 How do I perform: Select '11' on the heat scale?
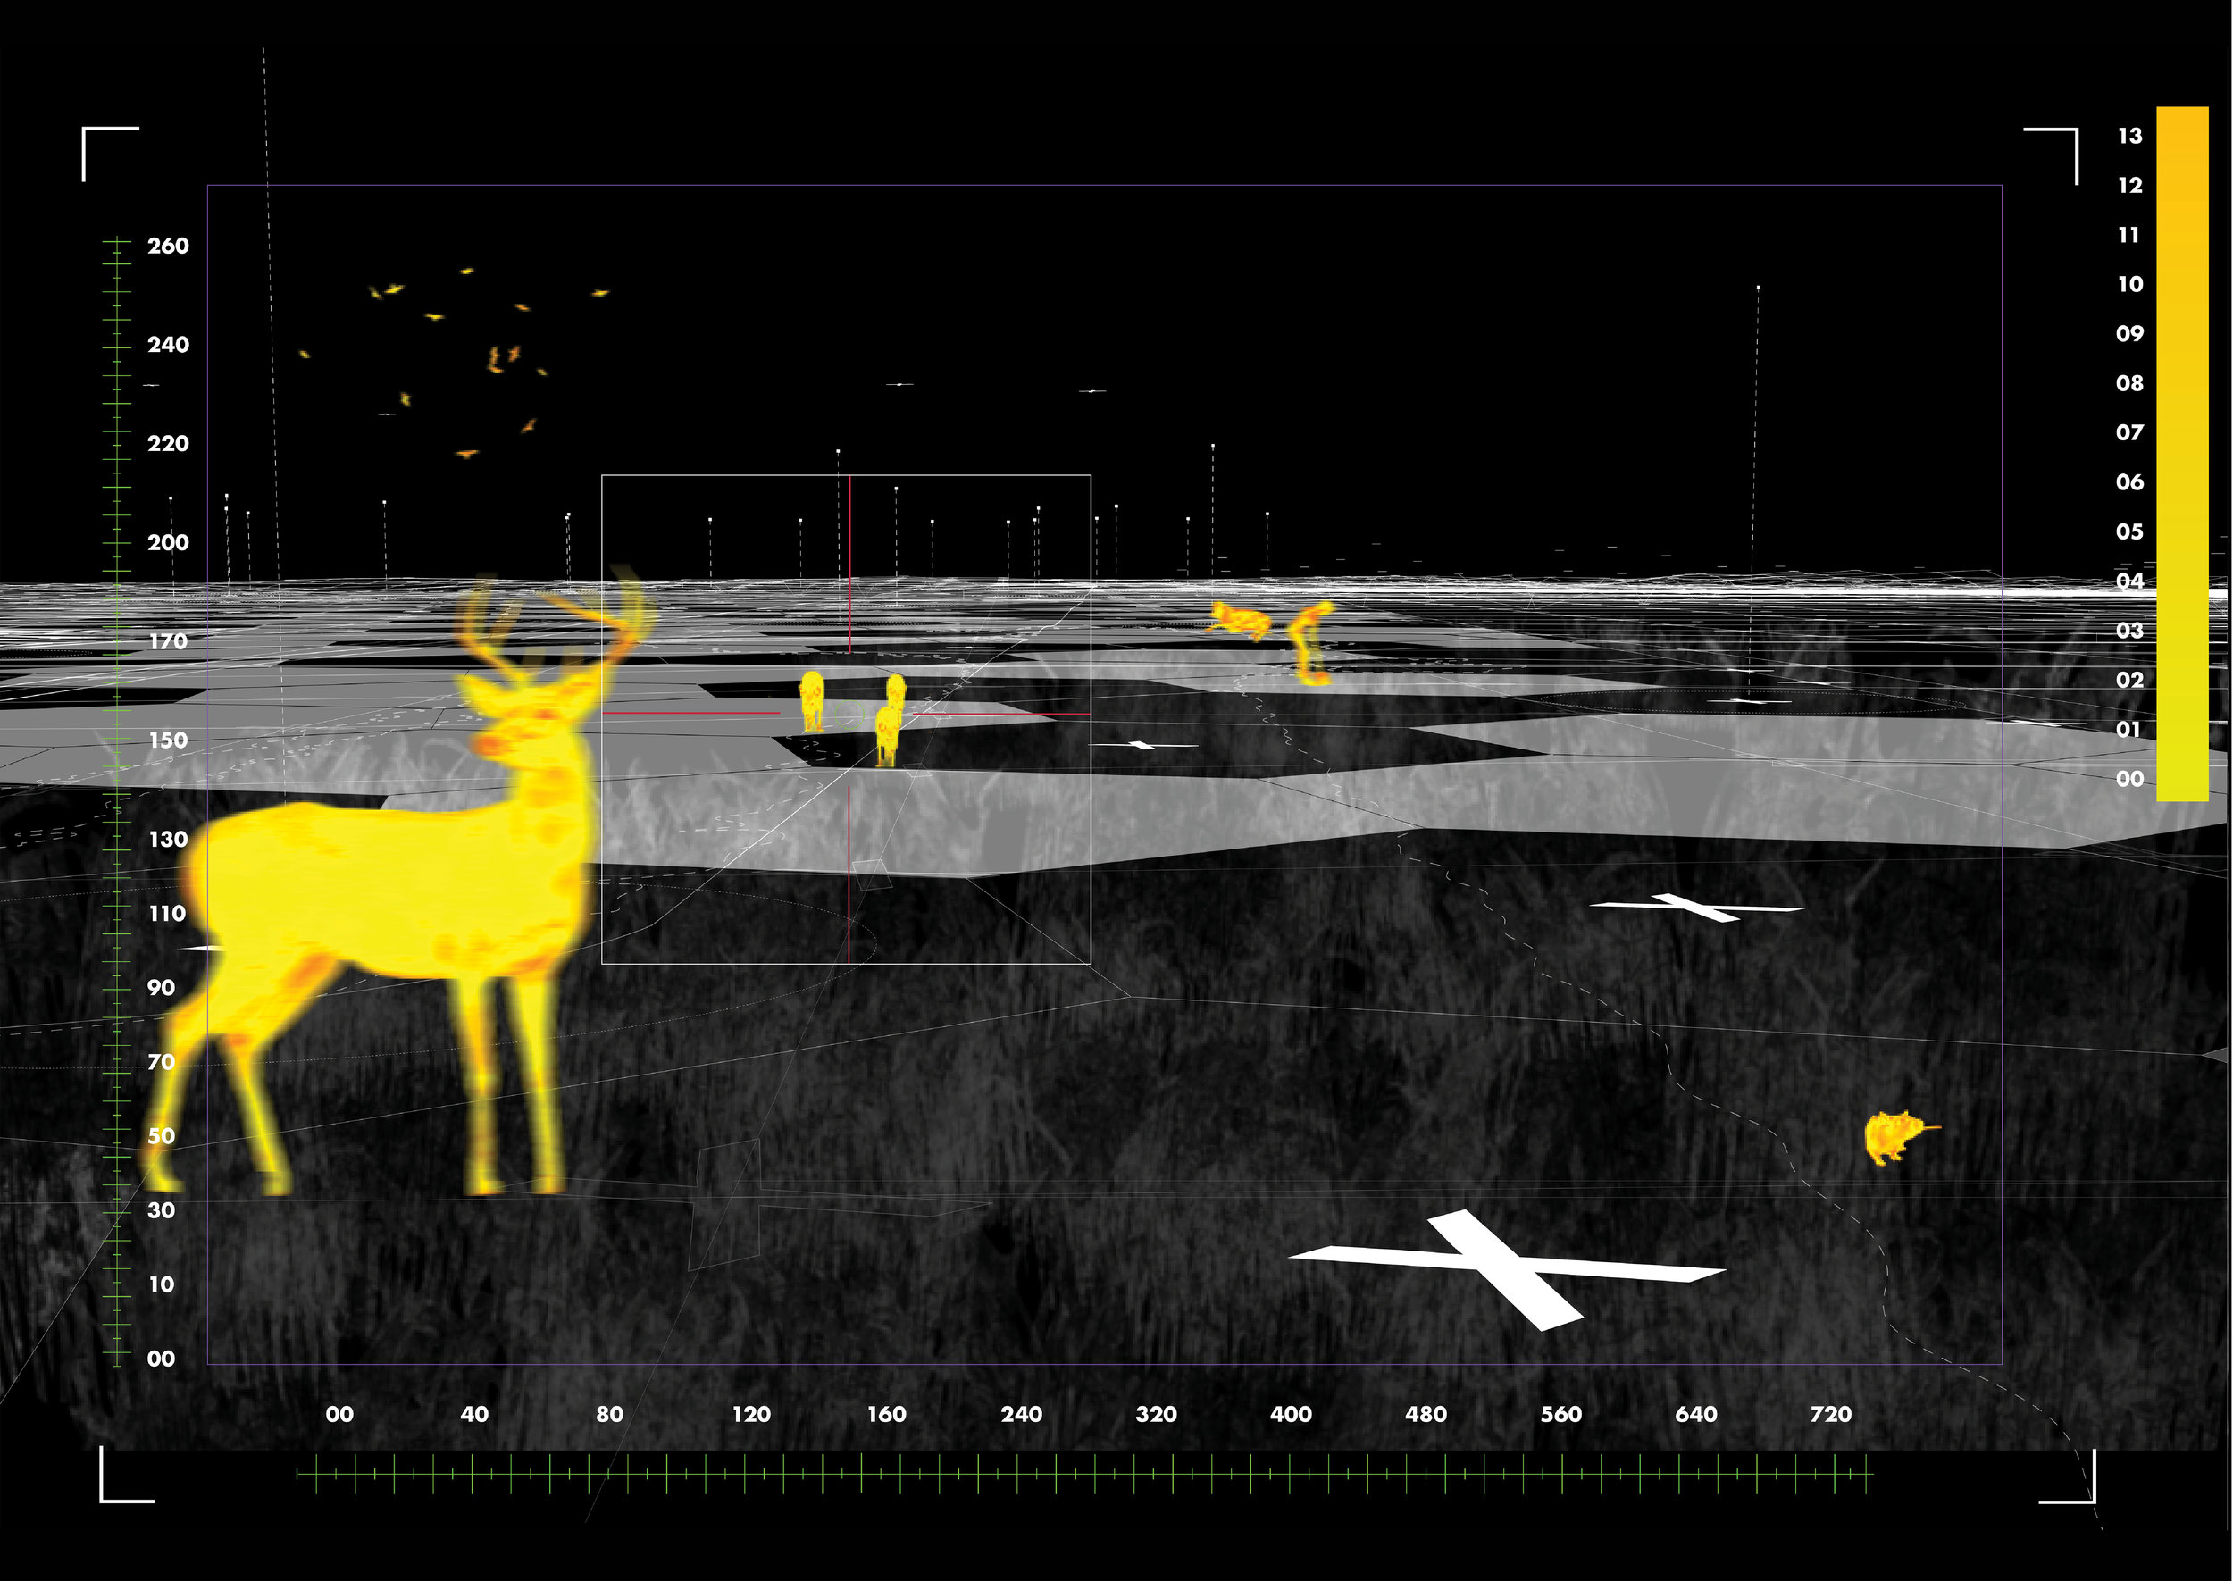tap(2128, 235)
